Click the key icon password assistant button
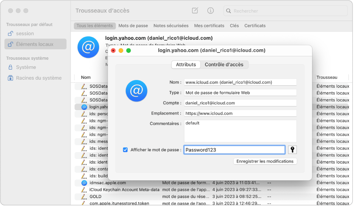The image size is (354, 206). (292, 150)
